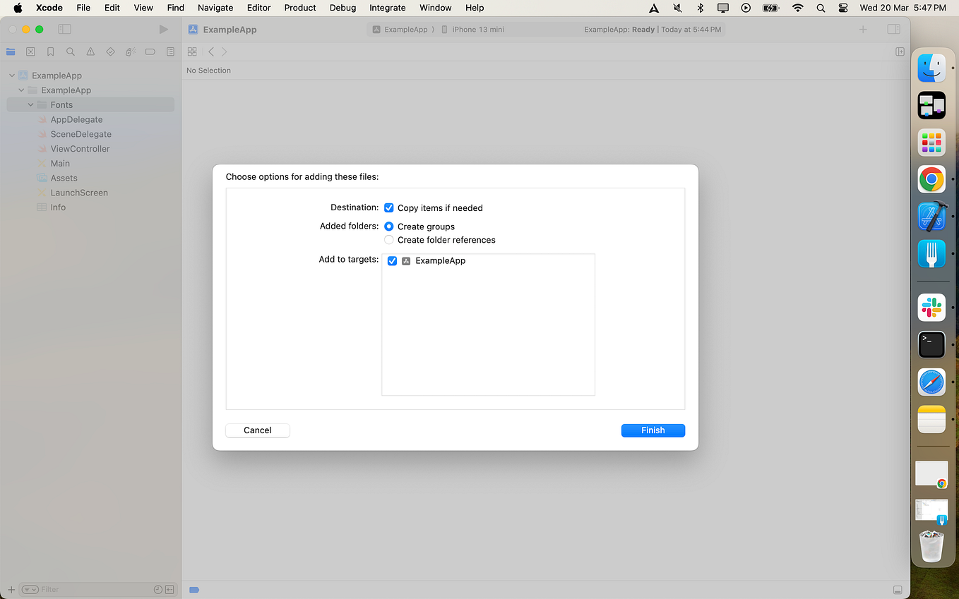Open the Test navigator

click(x=110, y=51)
